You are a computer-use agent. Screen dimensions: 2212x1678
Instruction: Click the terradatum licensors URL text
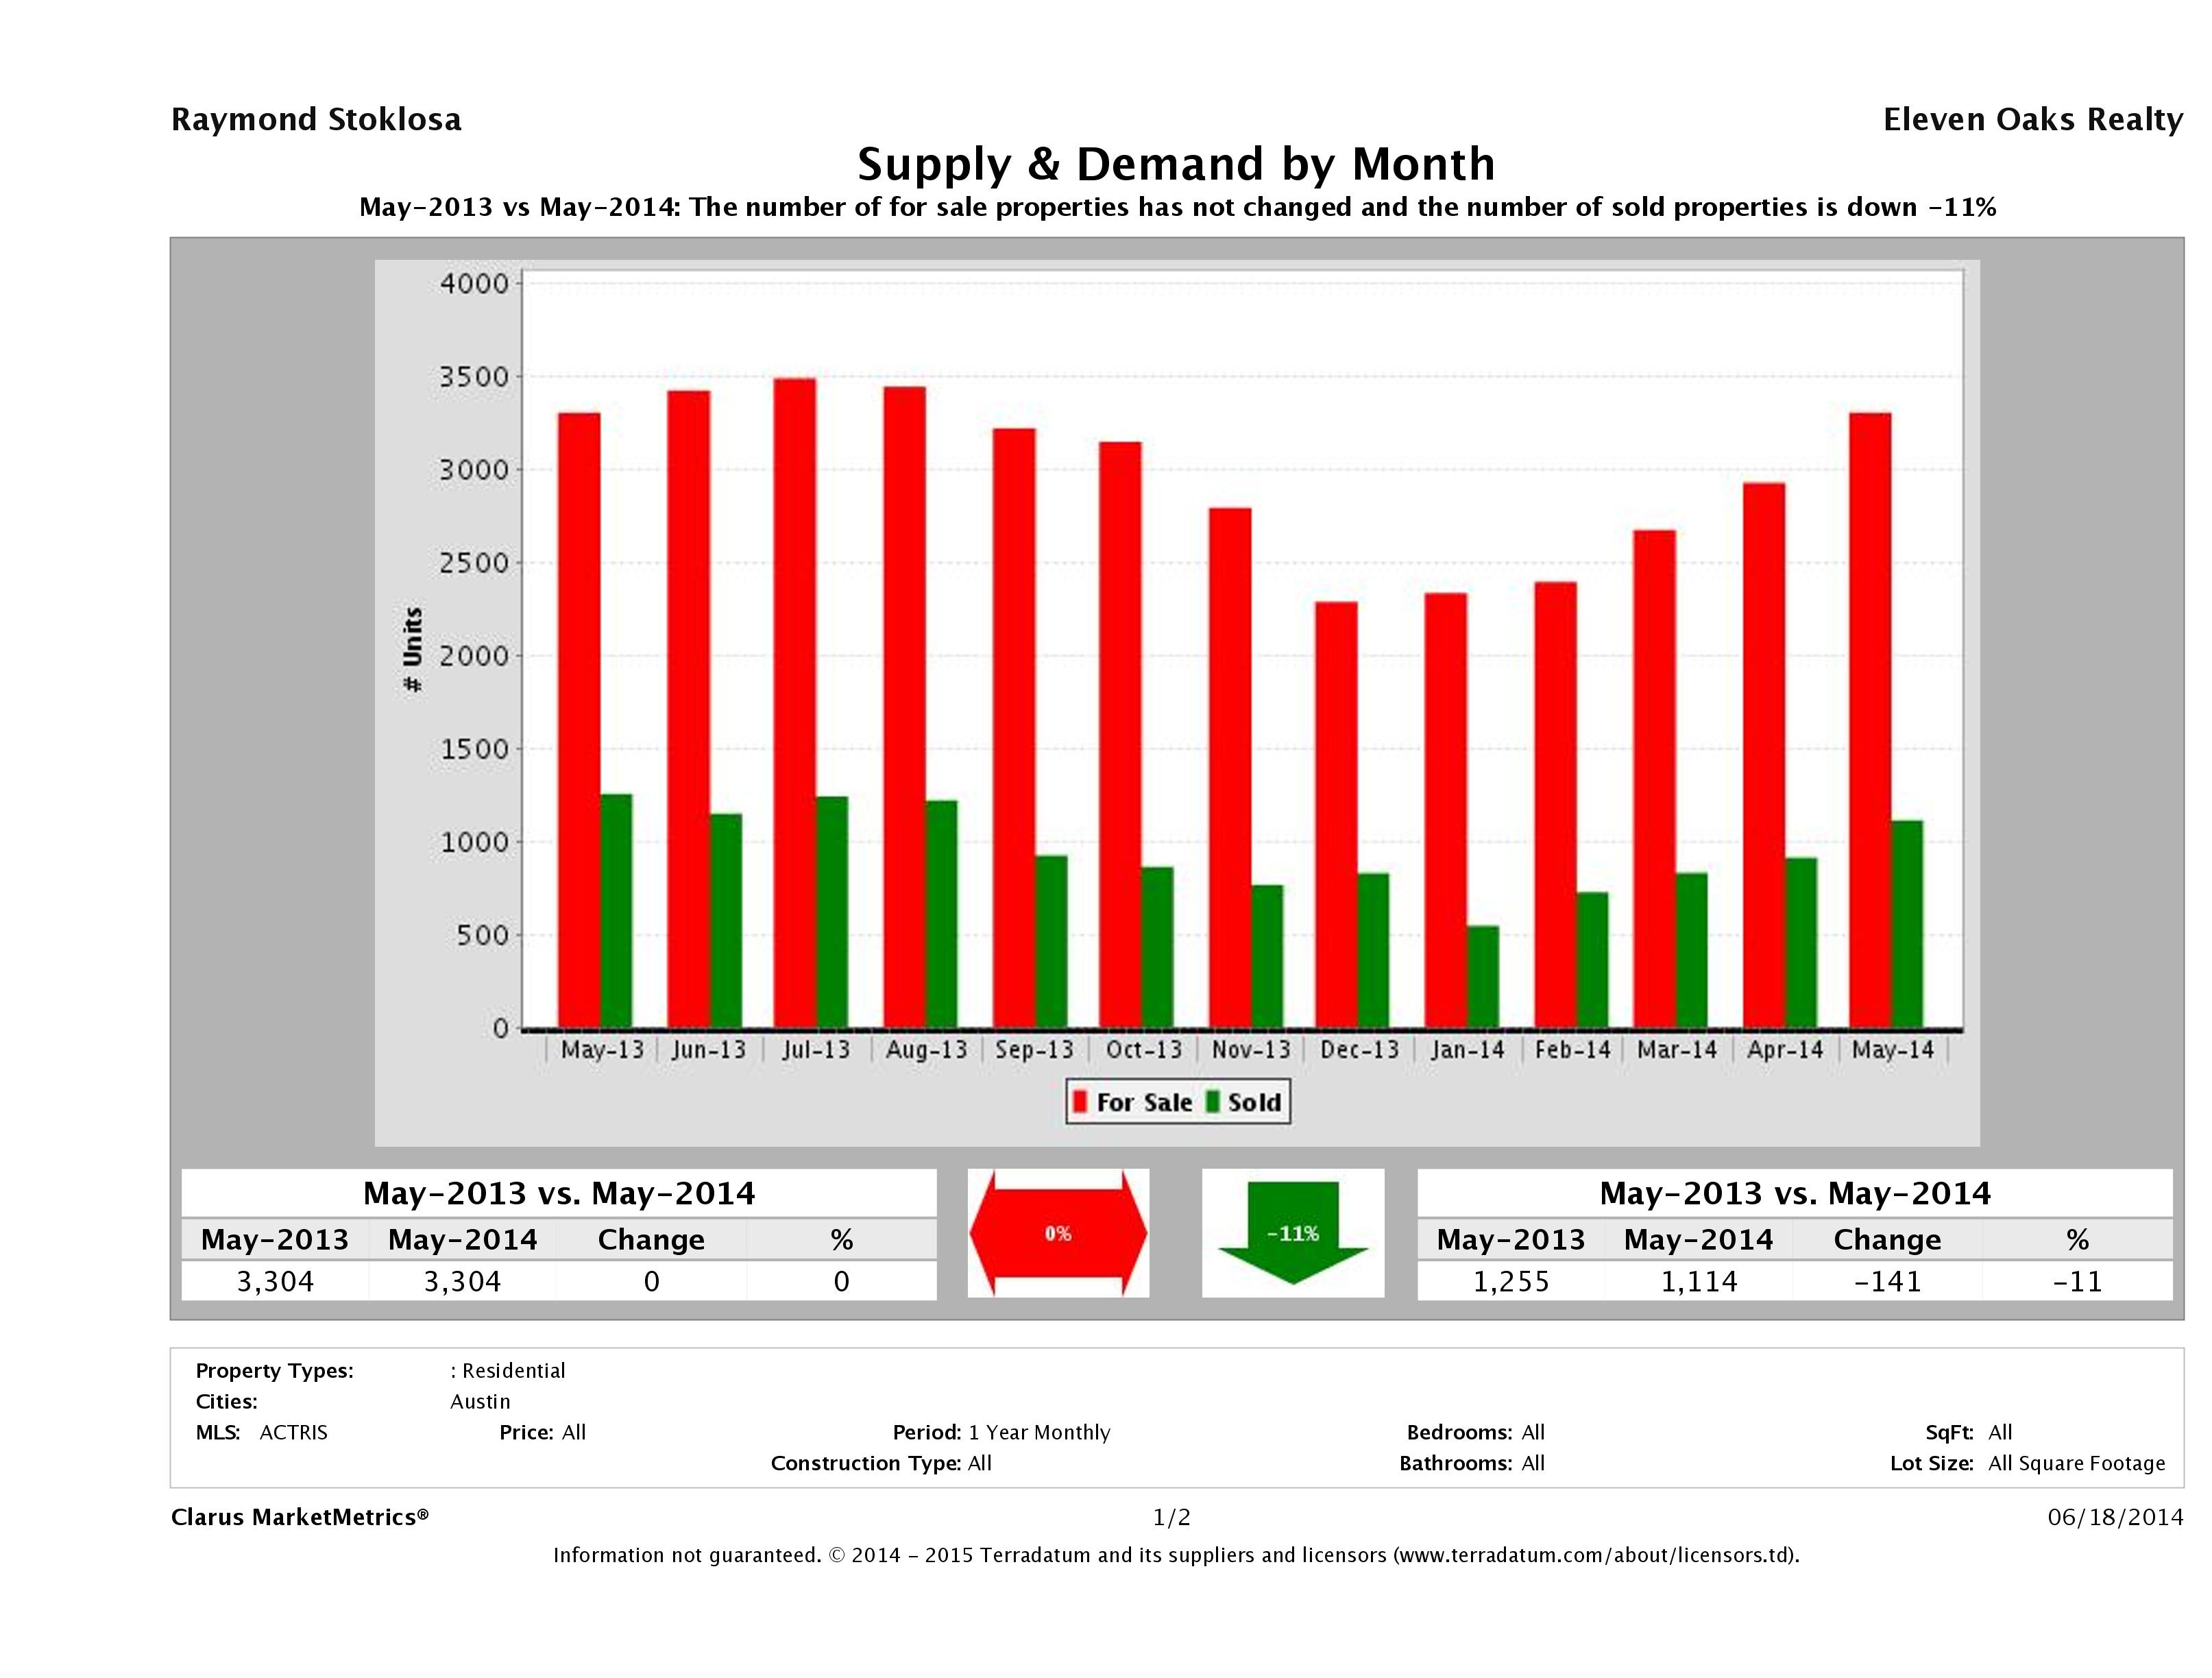pyautogui.click(x=1594, y=1555)
